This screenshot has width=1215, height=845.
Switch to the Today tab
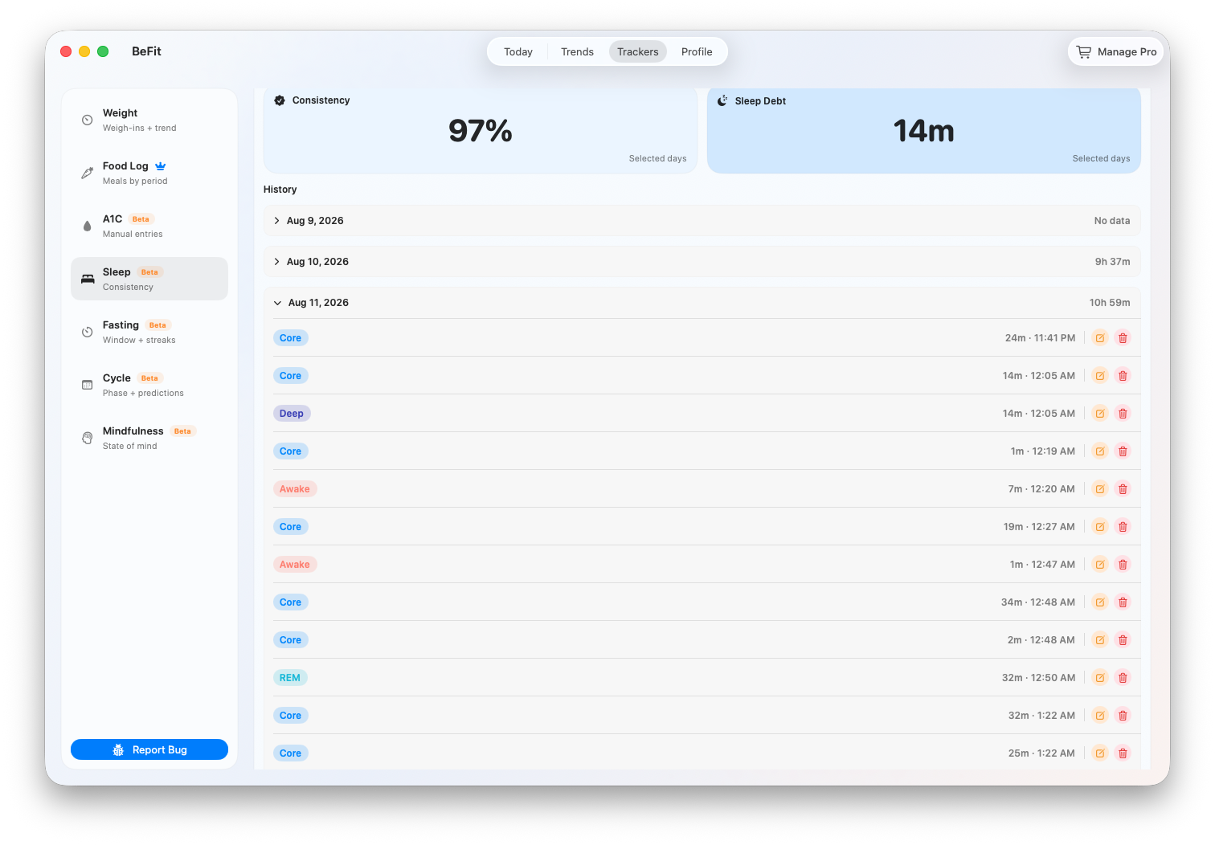click(518, 51)
